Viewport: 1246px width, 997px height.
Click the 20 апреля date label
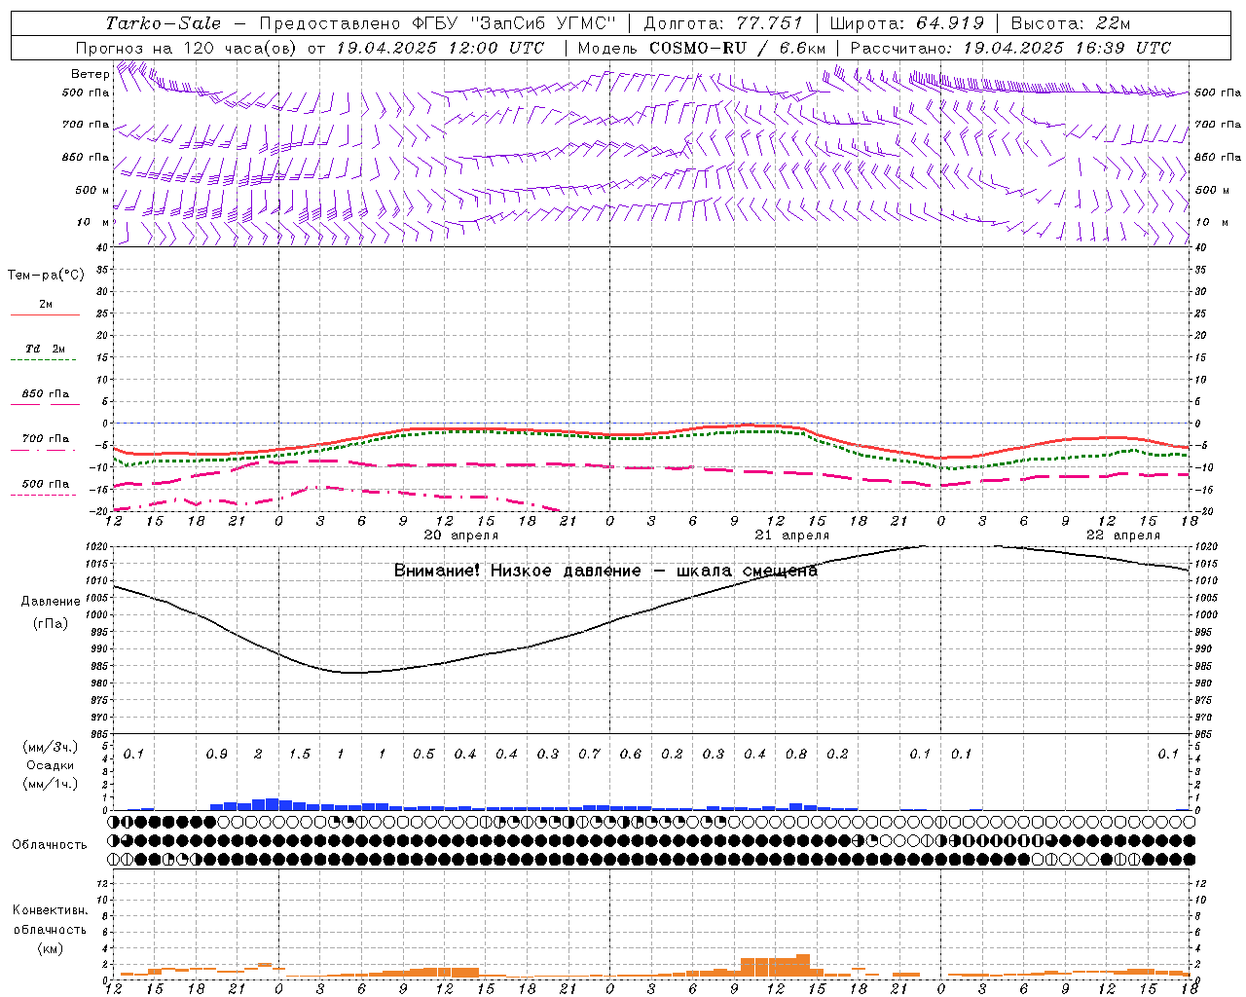[460, 535]
